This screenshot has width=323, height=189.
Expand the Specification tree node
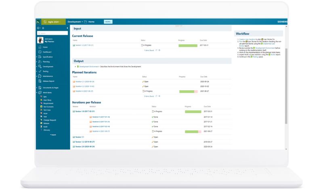point(37,57)
